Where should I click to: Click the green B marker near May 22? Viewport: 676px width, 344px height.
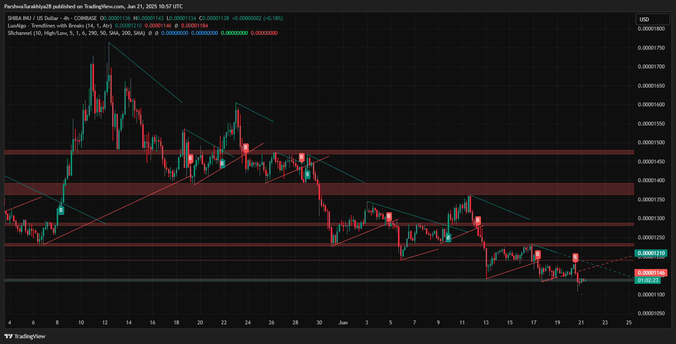(x=222, y=163)
